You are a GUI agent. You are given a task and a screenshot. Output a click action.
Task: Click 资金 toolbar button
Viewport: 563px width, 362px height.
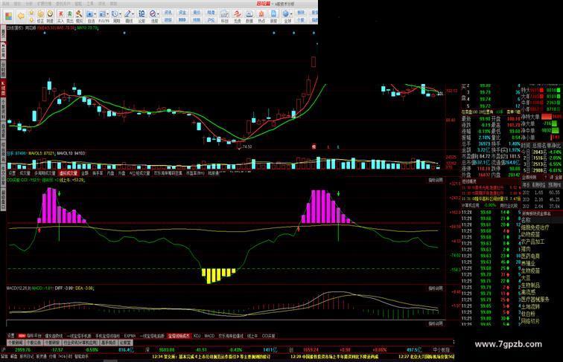click(182, 13)
